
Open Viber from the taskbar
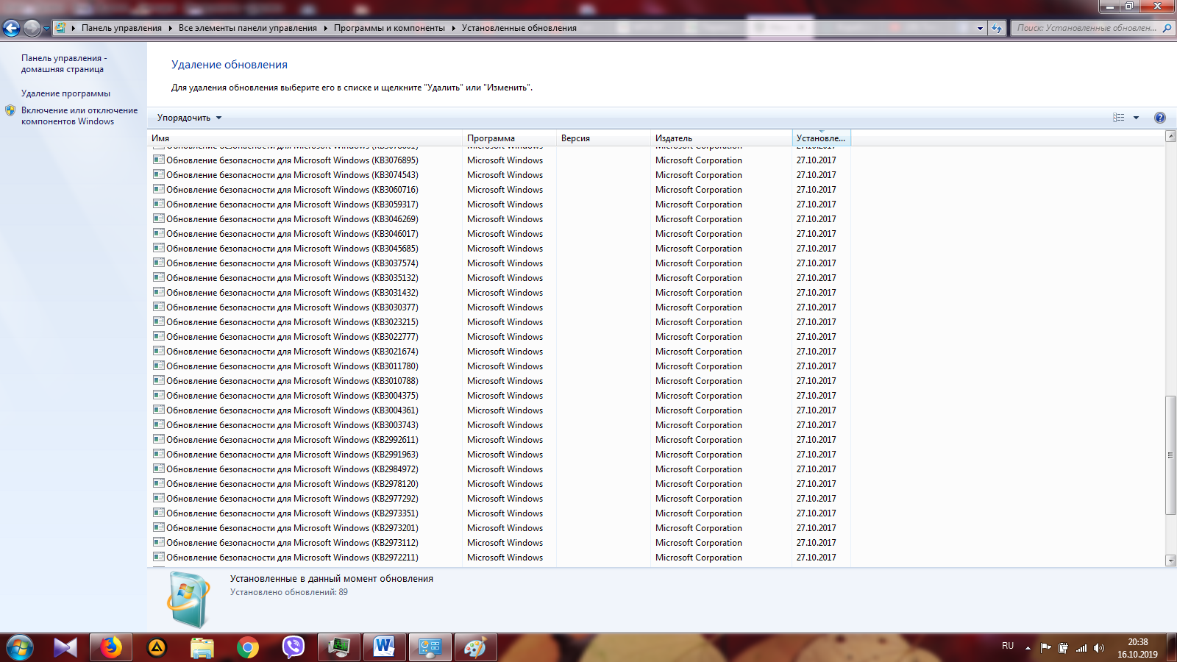click(x=294, y=647)
